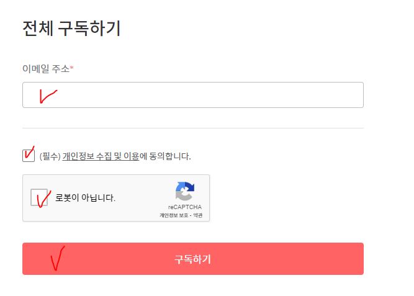Check the 로봇이 아닙니다 reCAPTCHA box
Screen dimensions: 414x296
pos(39,197)
